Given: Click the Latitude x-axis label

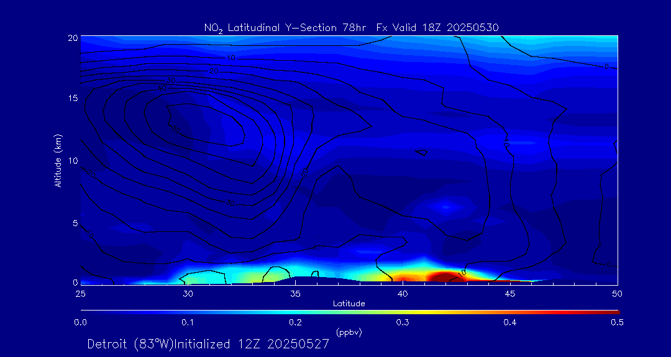Looking at the screenshot, I should [x=349, y=303].
